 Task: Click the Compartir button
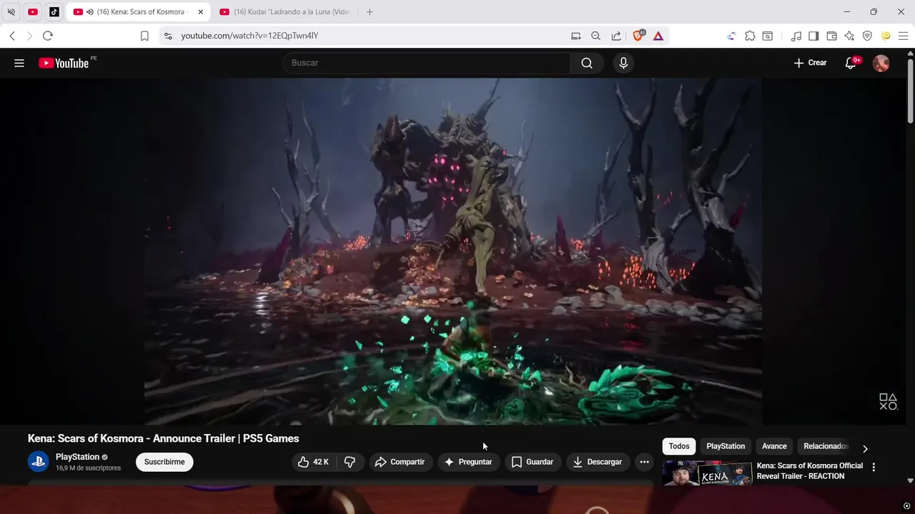coord(400,462)
